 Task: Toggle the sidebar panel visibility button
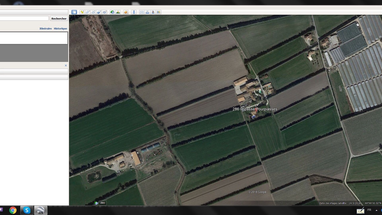tap(74, 12)
